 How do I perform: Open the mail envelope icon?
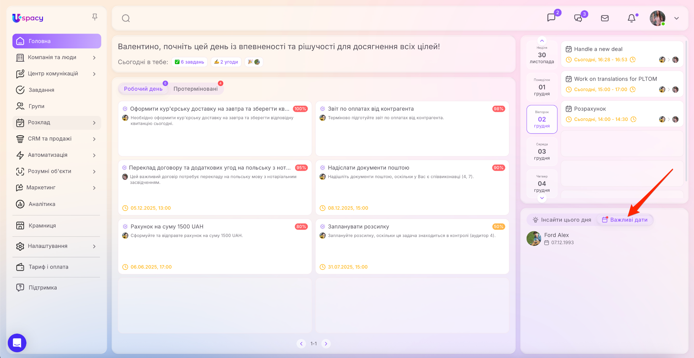(605, 18)
